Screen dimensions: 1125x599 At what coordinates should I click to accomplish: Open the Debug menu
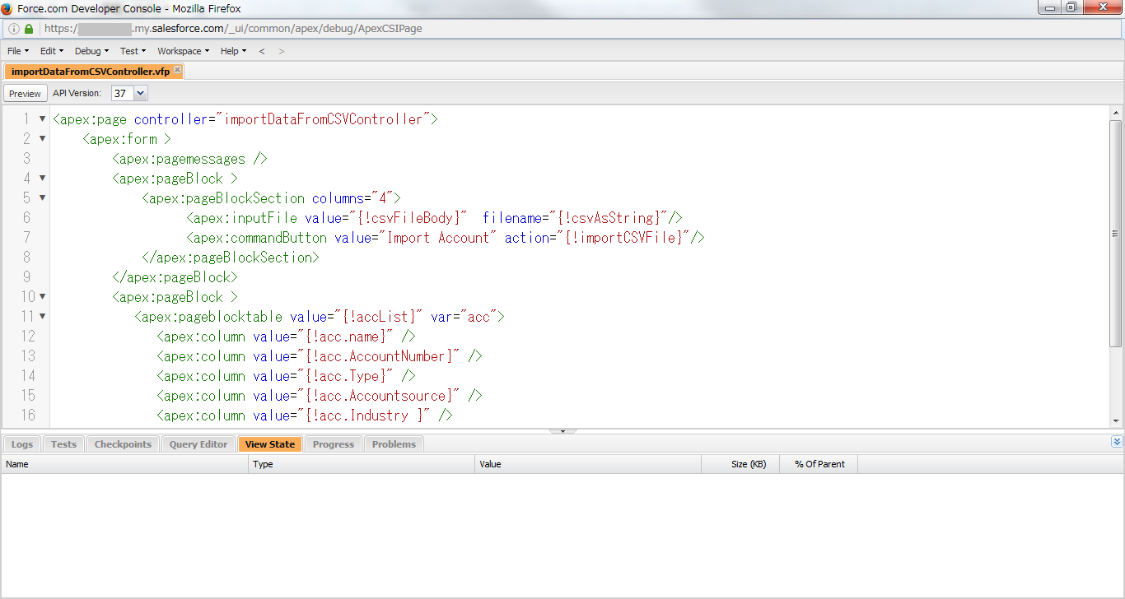pos(91,51)
